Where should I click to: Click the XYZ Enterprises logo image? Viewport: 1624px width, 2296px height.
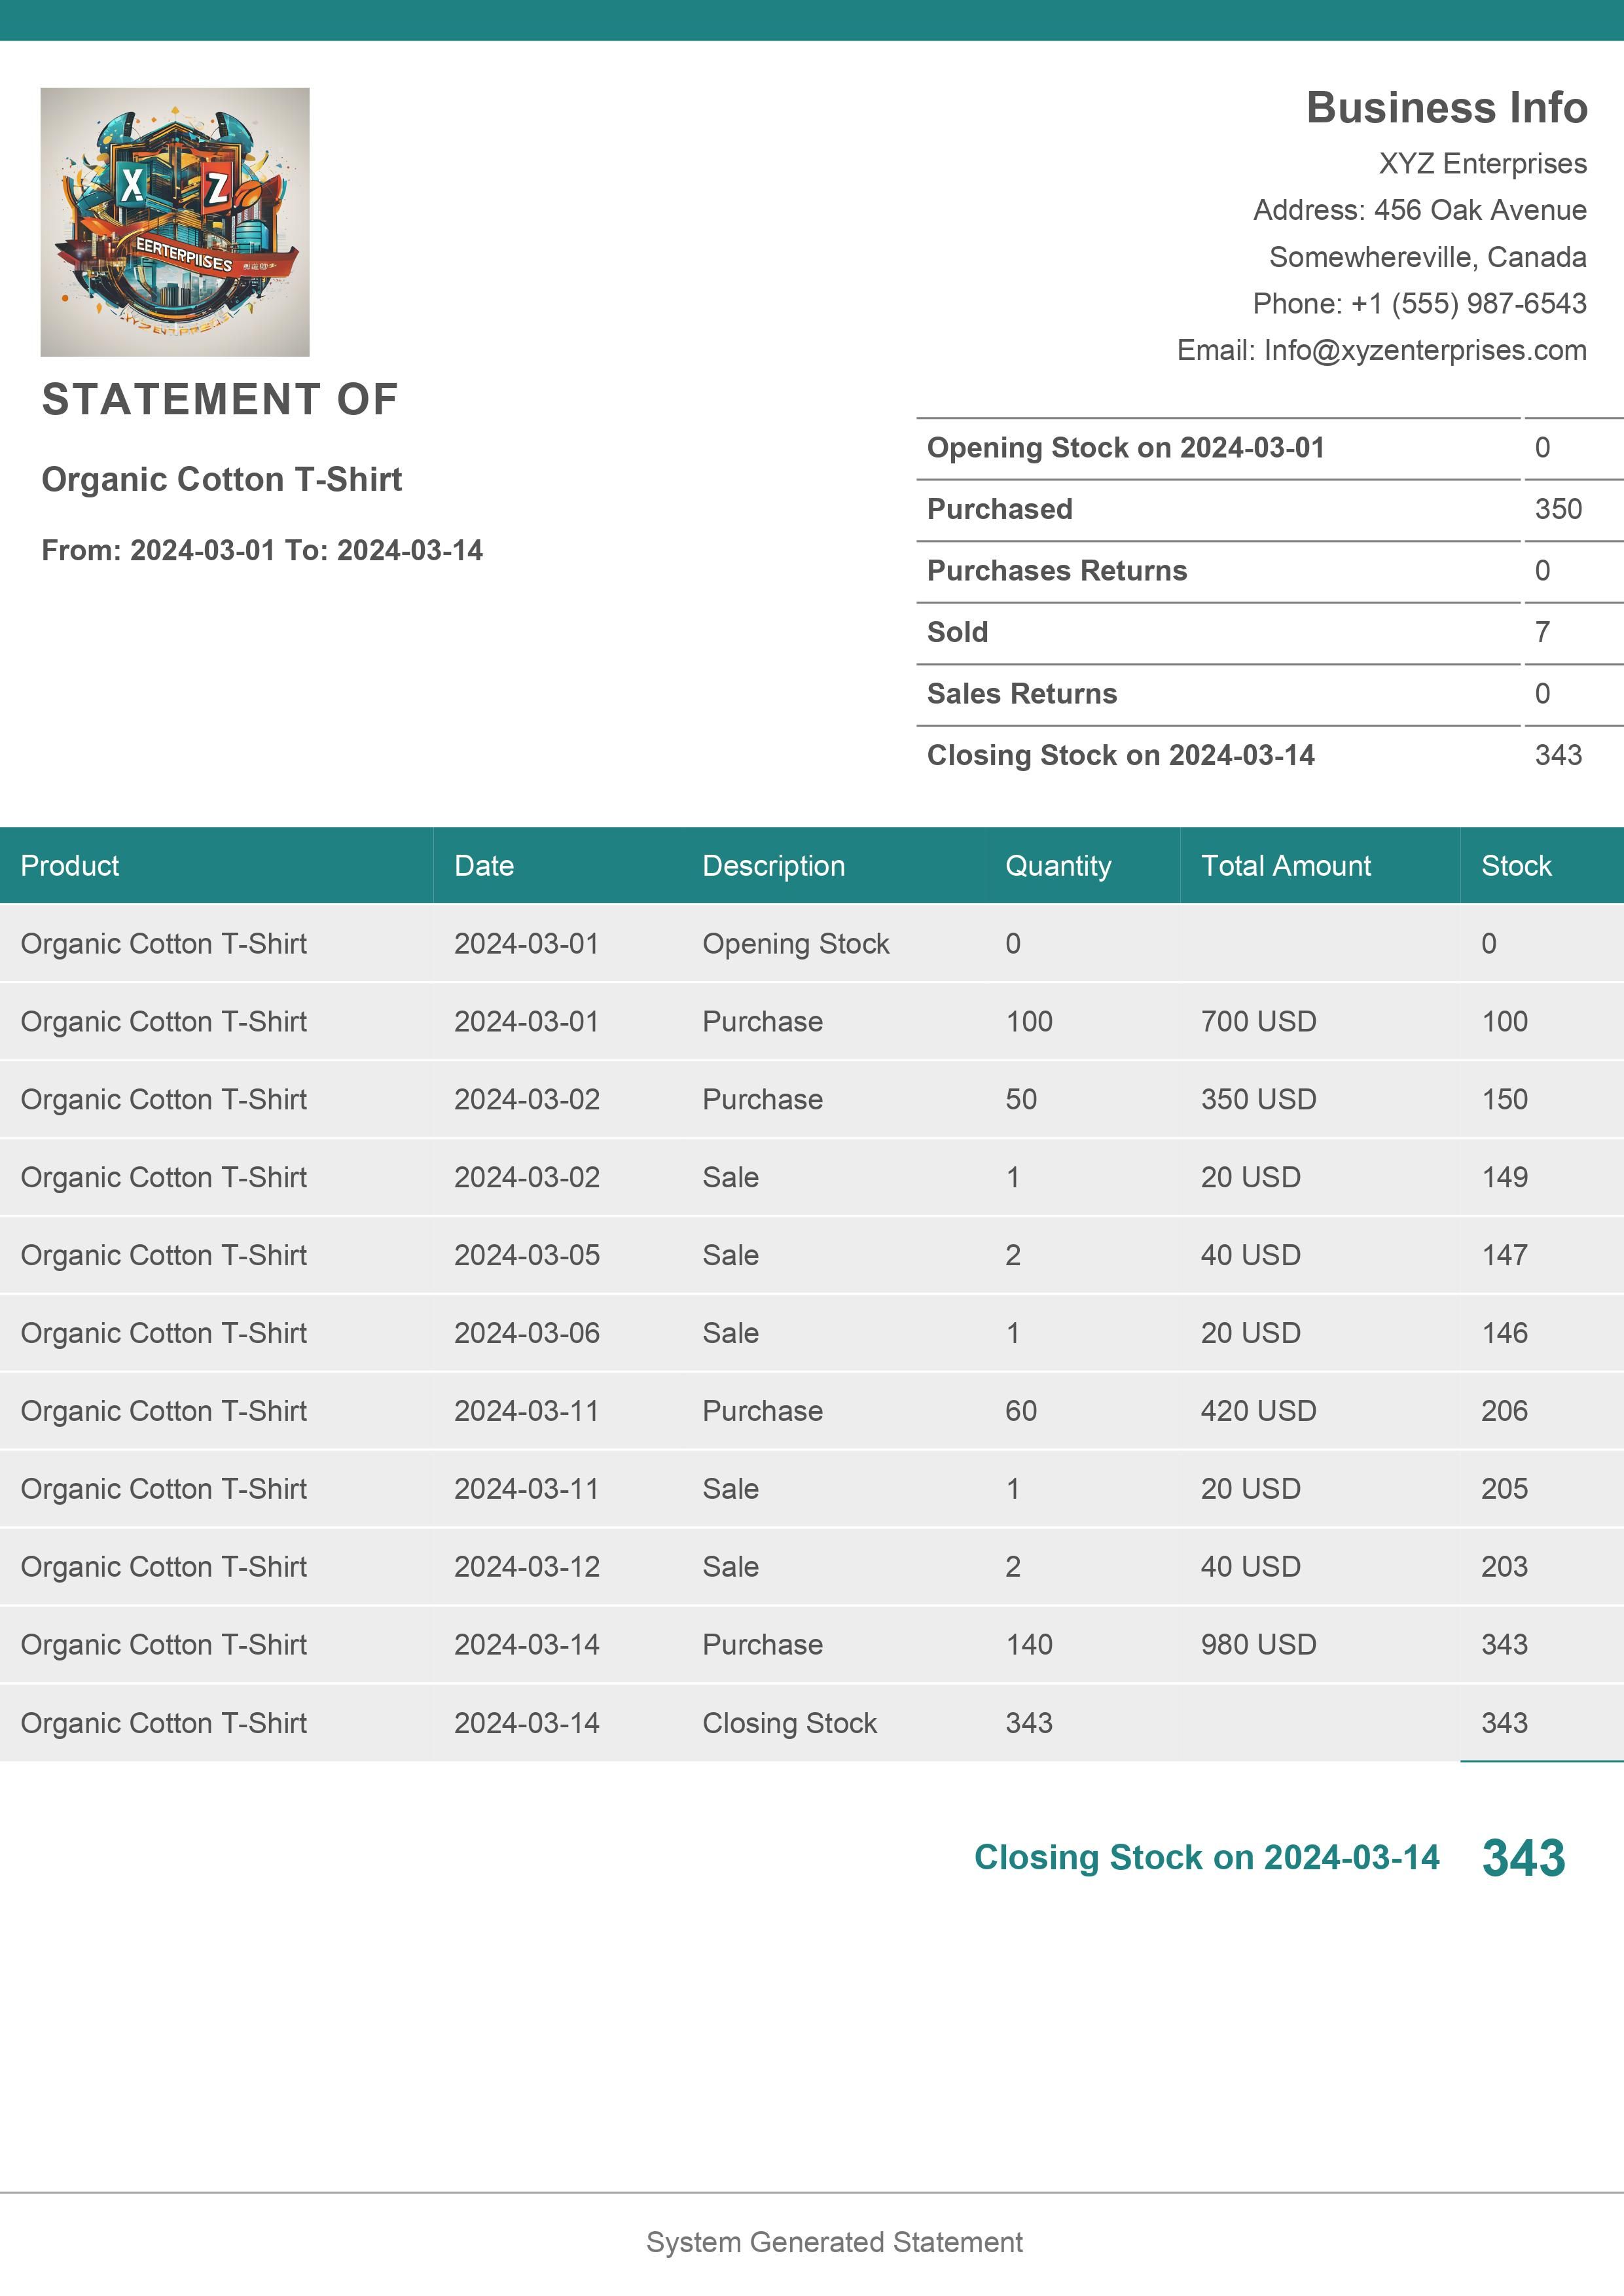175,222
